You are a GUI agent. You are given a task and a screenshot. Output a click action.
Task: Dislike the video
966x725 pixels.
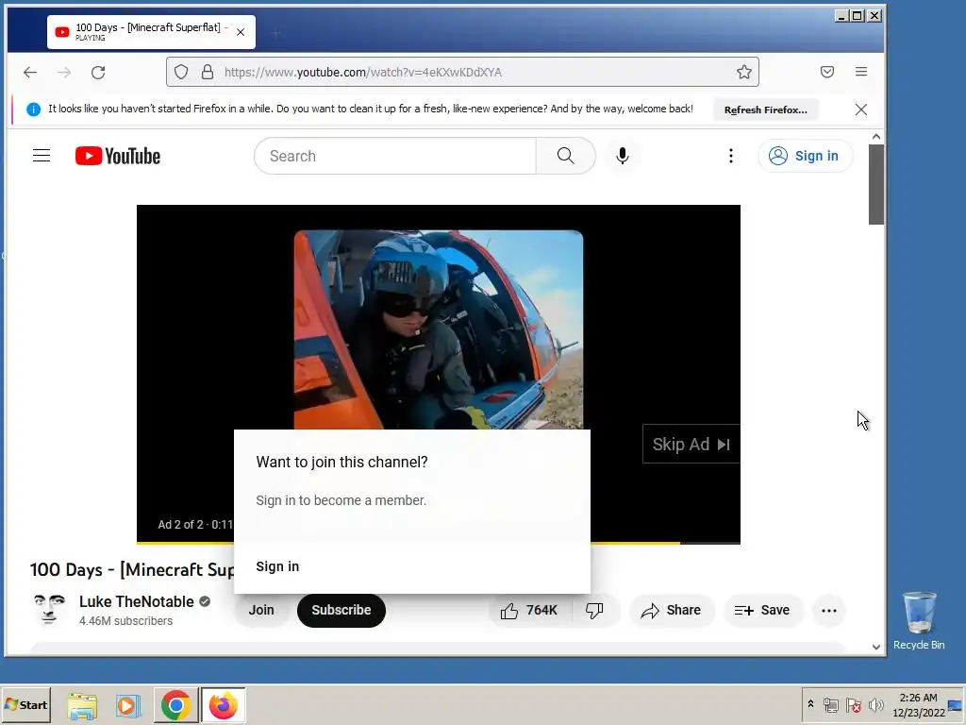pyautogui.click(x=594, y=611)
